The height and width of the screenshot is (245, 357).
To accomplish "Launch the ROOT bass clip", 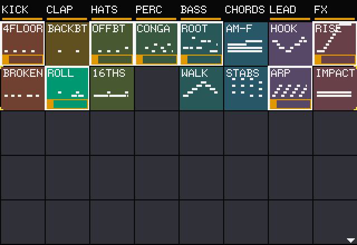I will [x=201, y=43].
